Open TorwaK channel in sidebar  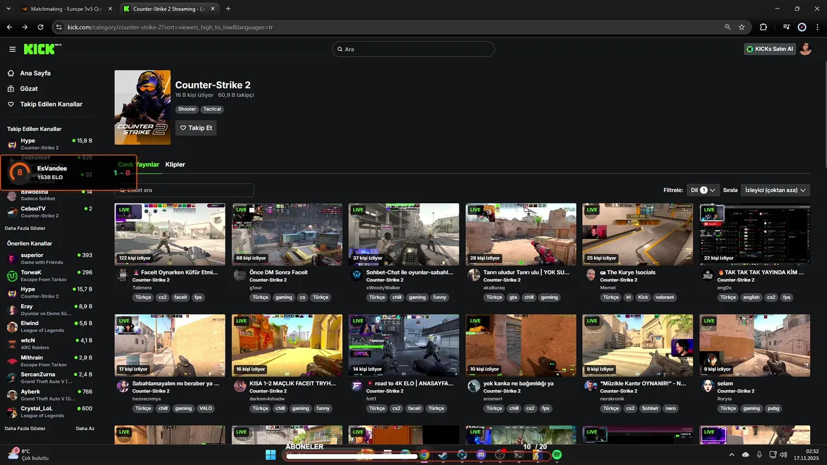[x=50, y=276]
